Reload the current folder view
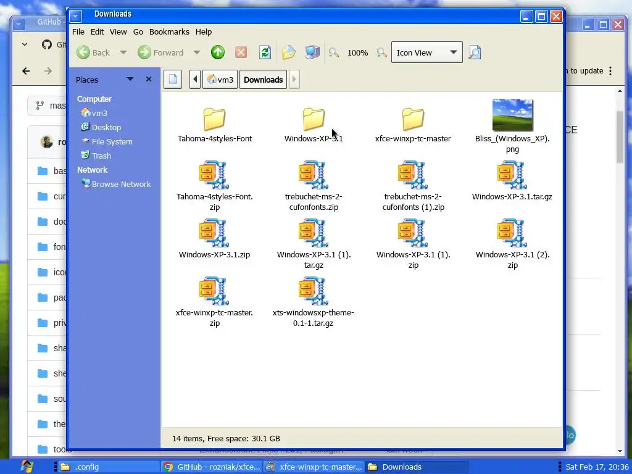Screen dimensions: 632x474 click(265, 52)
